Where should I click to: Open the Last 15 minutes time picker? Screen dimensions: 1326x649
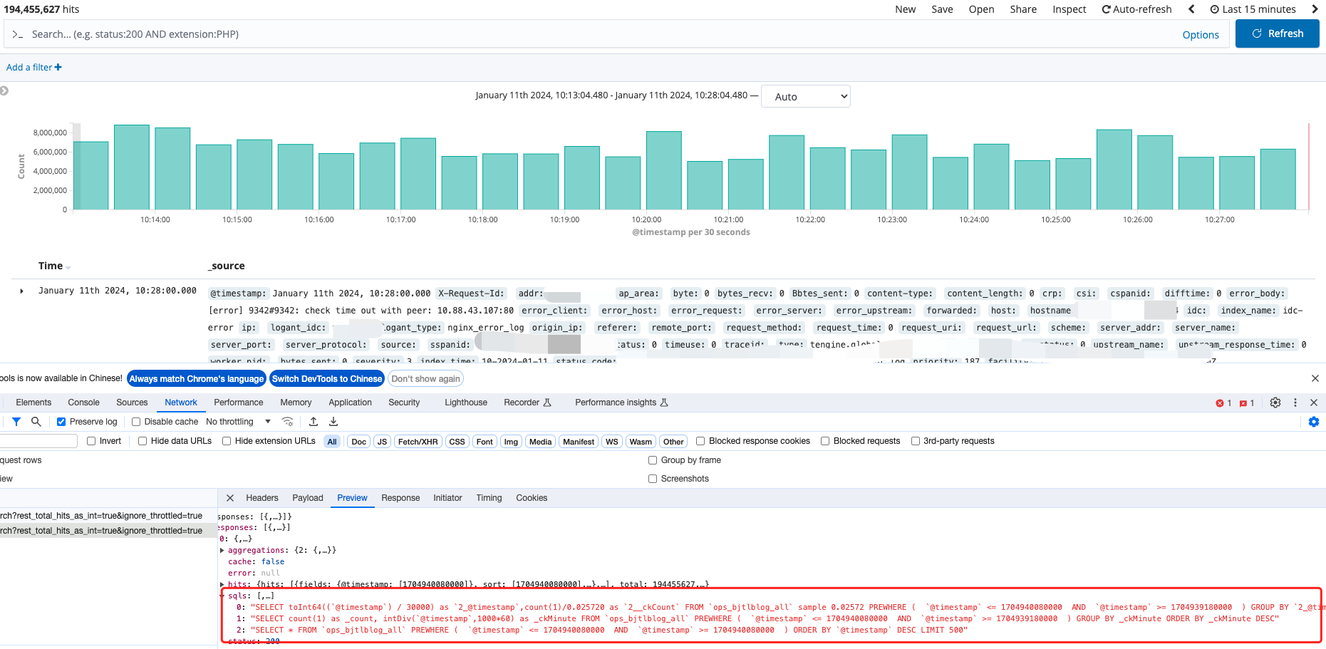1253,9
